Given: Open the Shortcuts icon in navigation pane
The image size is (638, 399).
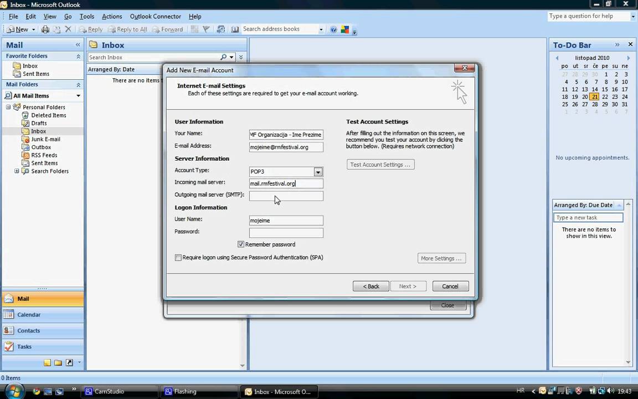Looking at the screenshot, I should [69, 362].
